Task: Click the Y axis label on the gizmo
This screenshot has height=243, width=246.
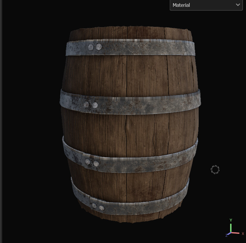Action: (x=231, y=220)
